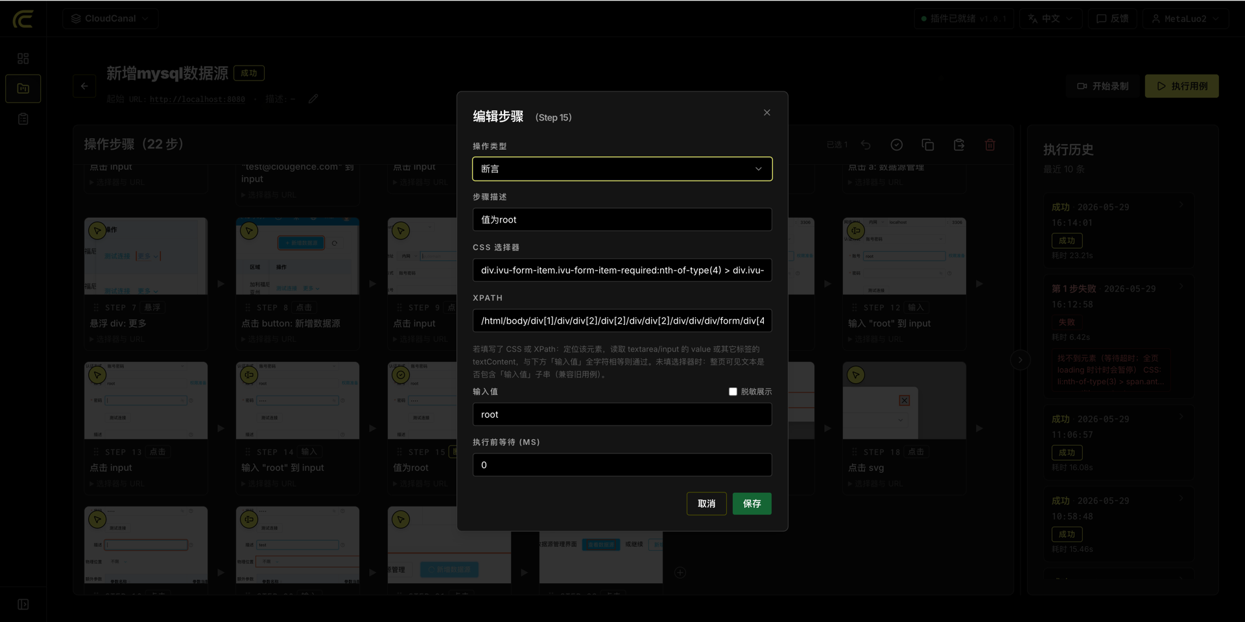Click the 反馈 feedback button
Image resolution: width=1245 pixels, height=622 pixels.
[x=1112, y=19]
